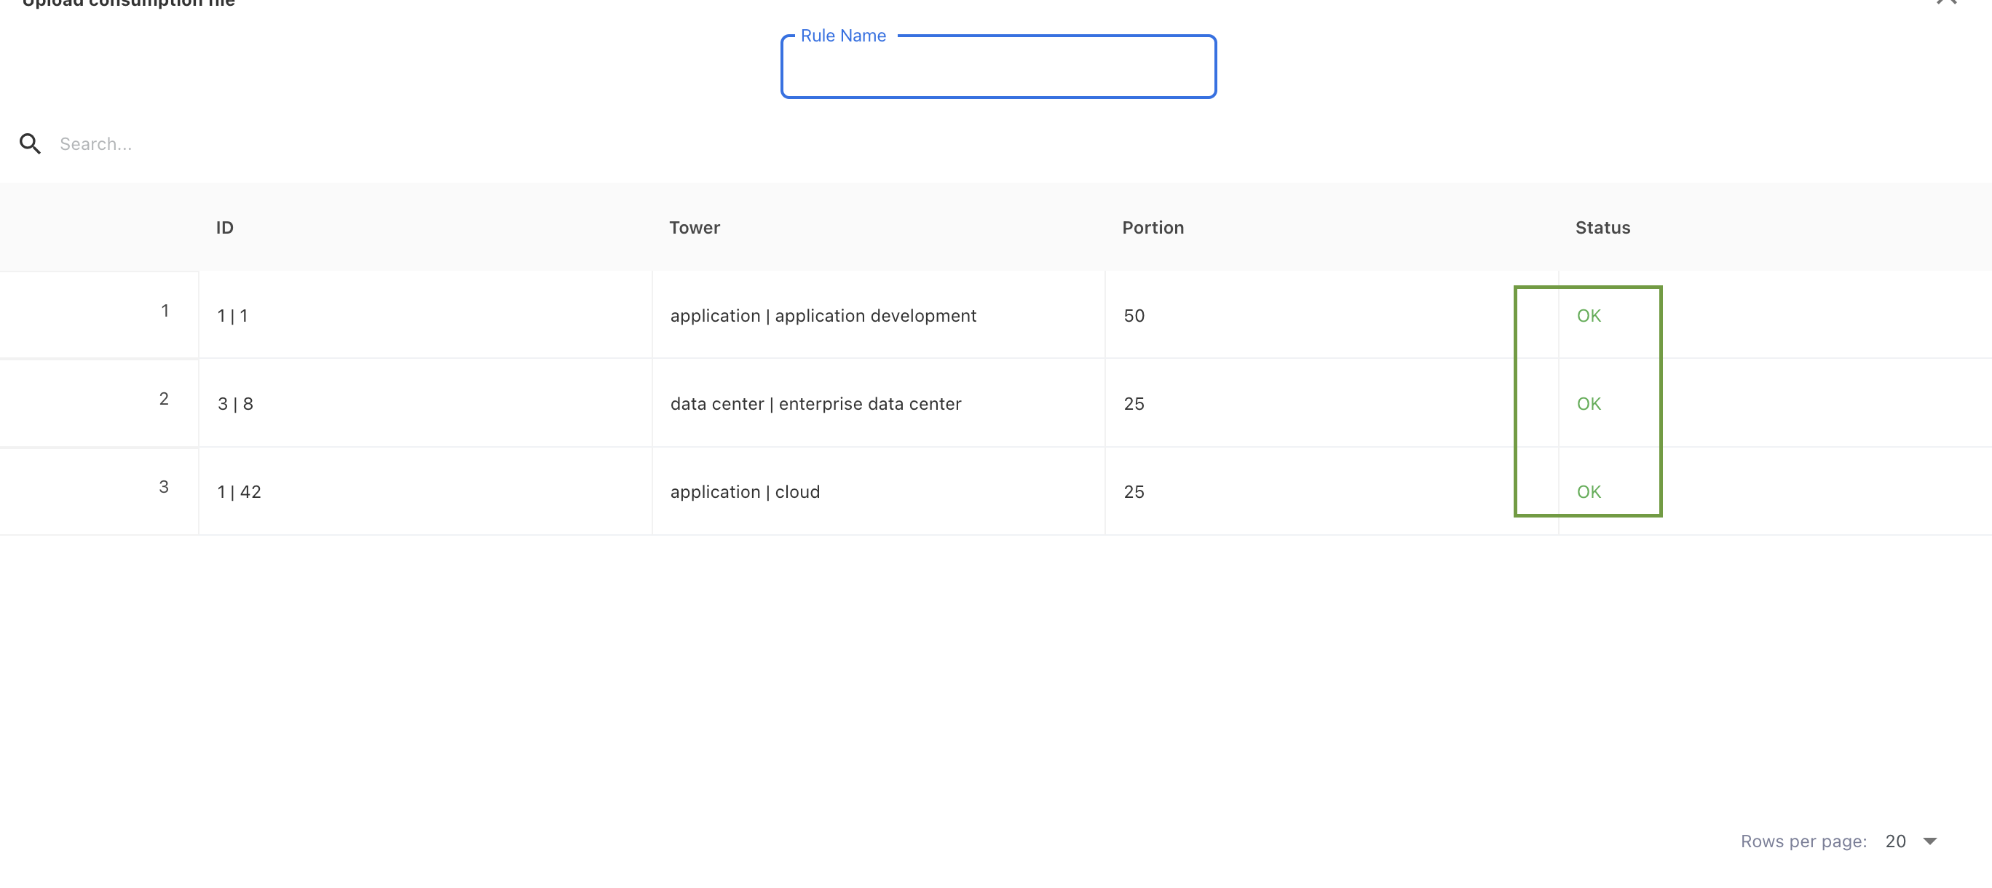Select ID cell 1 | 42

tap(239, 491)
